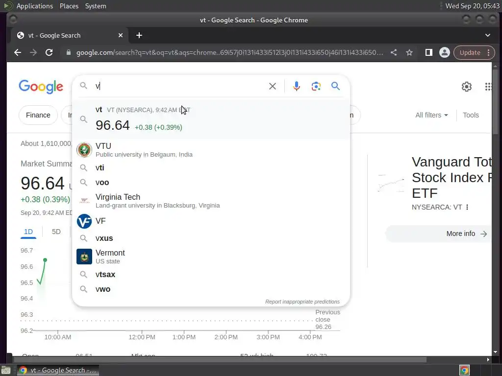Click the VTU logo thumbnail
Image resolution: width=502 pixels, height=376 pixels.
point(84,150)
